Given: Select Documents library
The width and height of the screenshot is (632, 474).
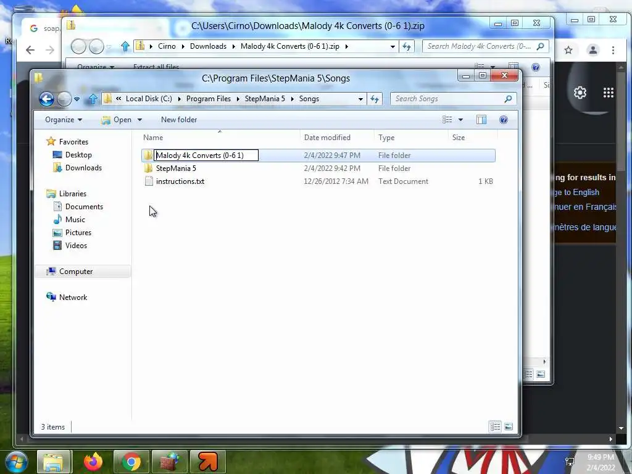Looking at the screenshot, I should pos(84,206).
